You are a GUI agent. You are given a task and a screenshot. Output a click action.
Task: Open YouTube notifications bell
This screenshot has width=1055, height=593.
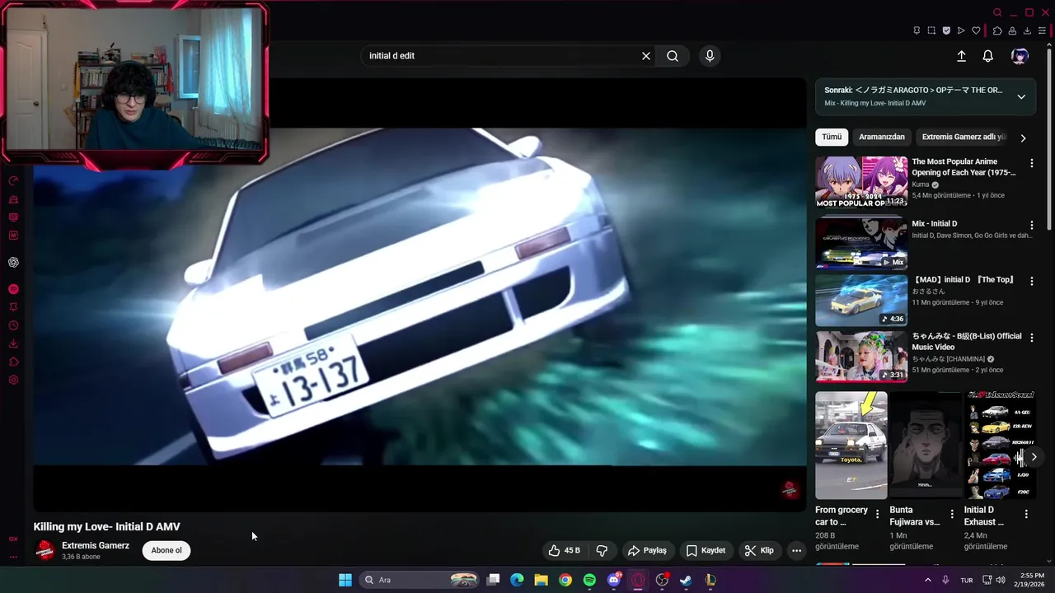(987, 56)
